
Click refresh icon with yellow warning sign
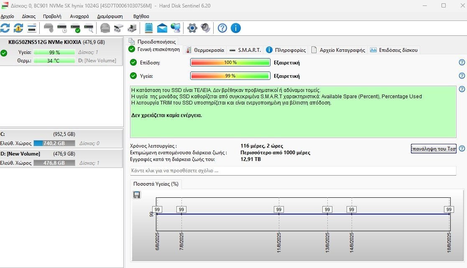(18, 28)
